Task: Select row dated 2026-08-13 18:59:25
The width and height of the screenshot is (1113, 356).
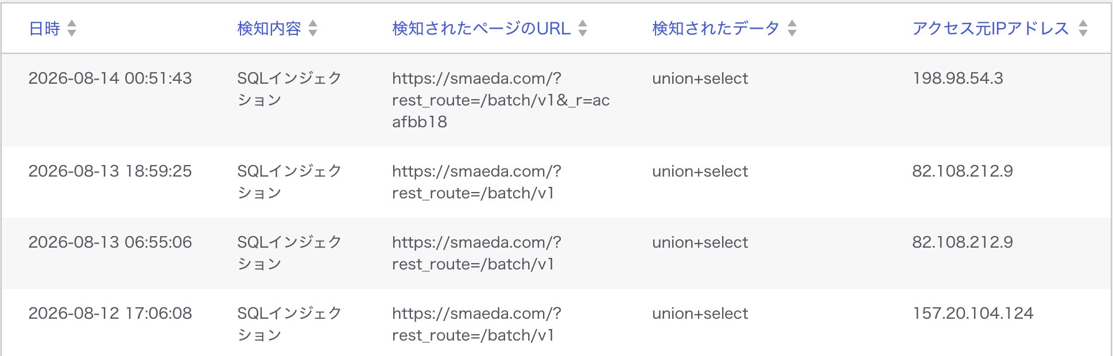Action: (x=556, y=182)
